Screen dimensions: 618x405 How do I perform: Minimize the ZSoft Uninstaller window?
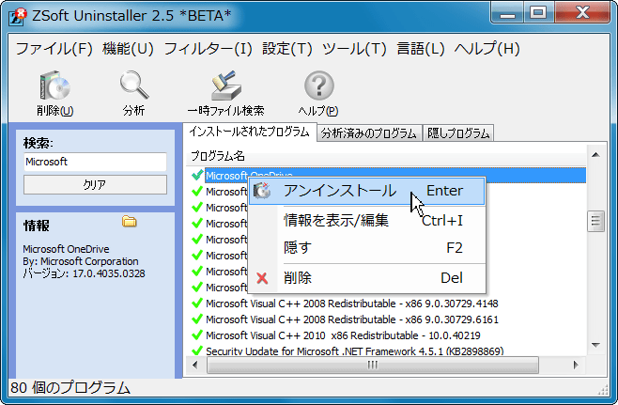[507, 13]
